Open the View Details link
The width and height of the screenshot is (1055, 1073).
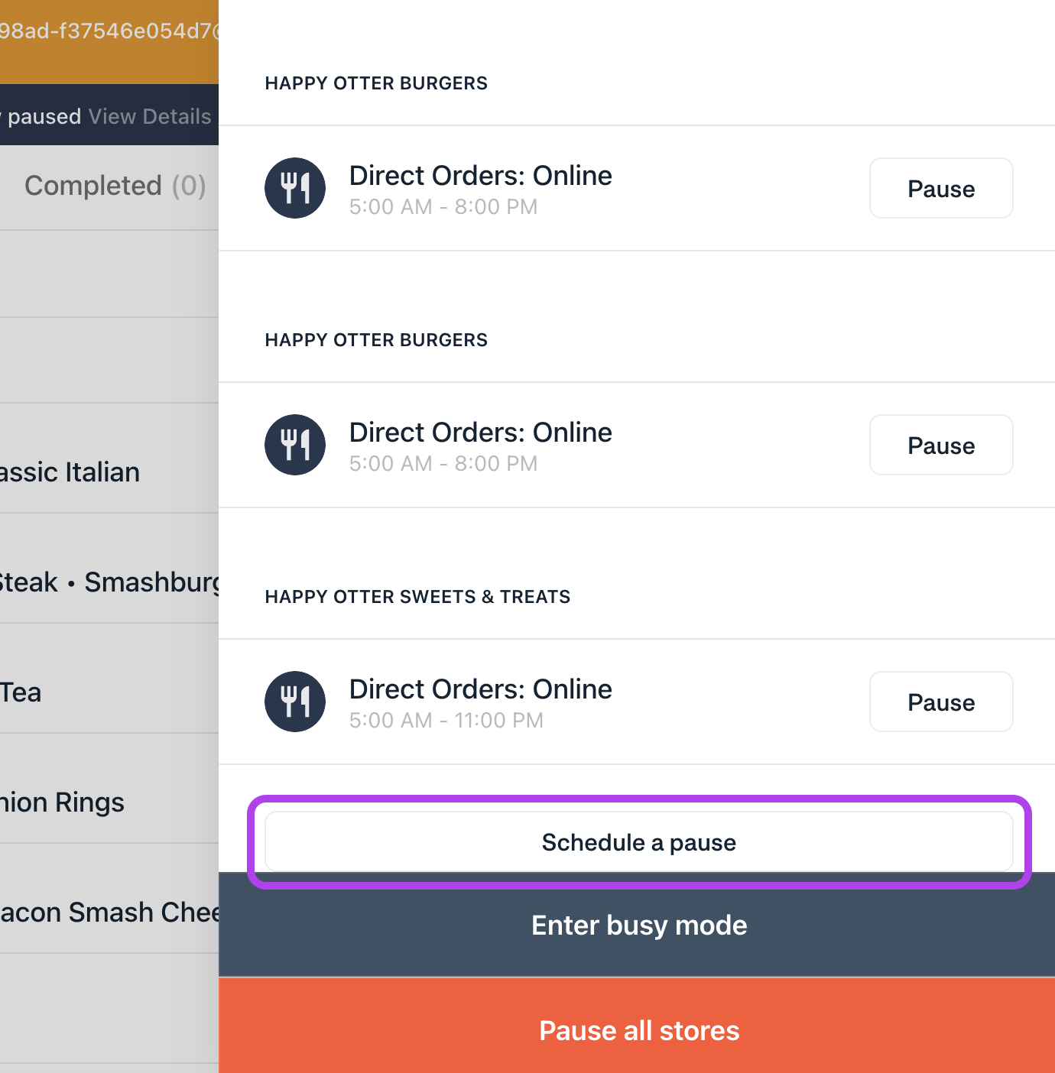pyautogui.click(x=150, y=116)
